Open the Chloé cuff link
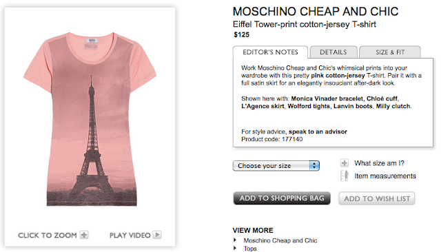The height and width of the screenshot is (252, 441). (382, 98)
